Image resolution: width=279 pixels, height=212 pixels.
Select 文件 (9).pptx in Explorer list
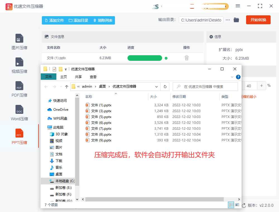[101, 140]
